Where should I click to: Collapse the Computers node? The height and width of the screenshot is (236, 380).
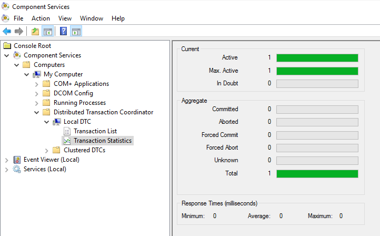click(x=17, y=65)
